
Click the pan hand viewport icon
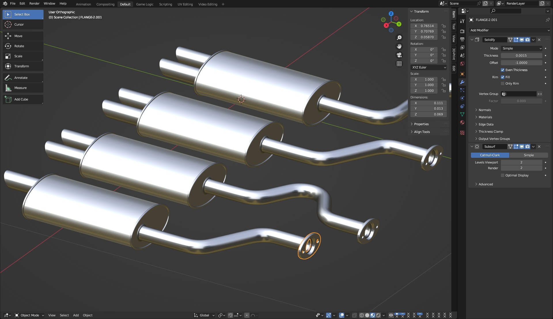[399, 46]
